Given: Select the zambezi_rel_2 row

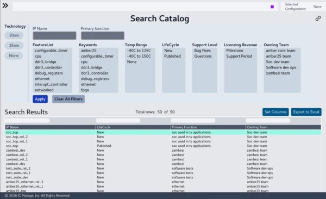Looking at the screenshot, I should [x=163, y=155].
